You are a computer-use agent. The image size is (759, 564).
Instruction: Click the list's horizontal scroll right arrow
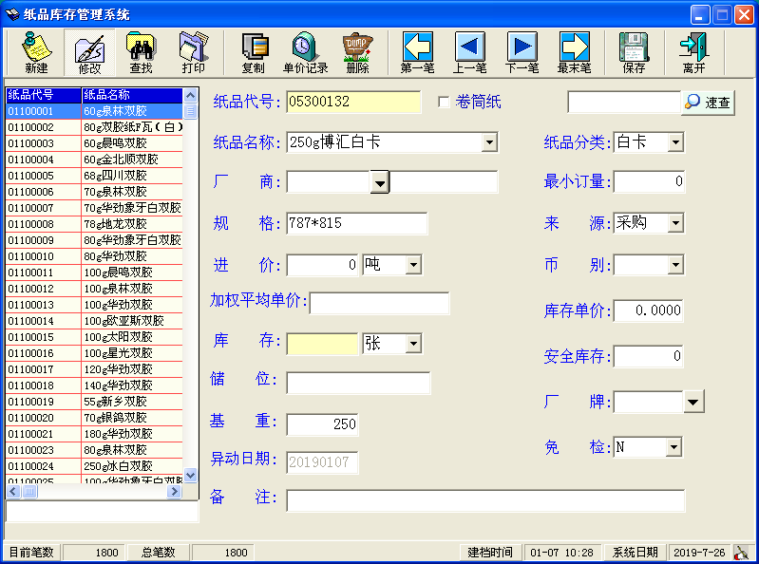174,492
